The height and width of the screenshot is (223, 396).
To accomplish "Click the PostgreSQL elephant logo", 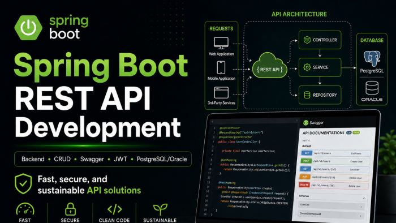I will 372,59.
